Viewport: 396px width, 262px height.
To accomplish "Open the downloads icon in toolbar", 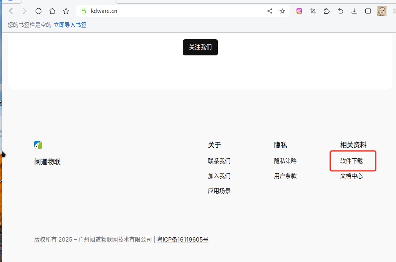I will click(x=354, y=11).
